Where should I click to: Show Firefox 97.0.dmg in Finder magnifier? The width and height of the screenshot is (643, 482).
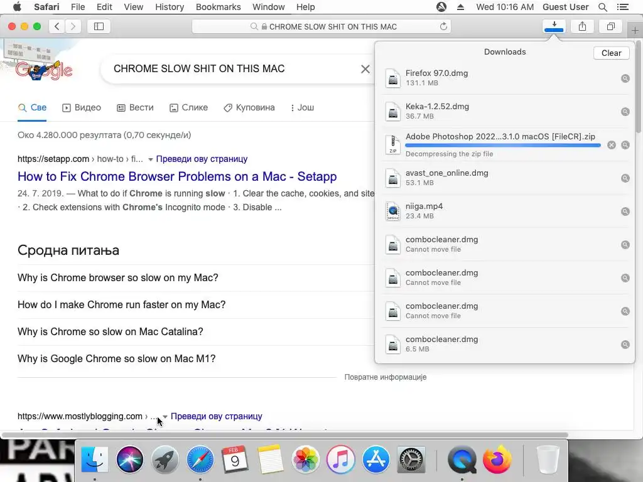pyautogui.click(x=625, y=78)
